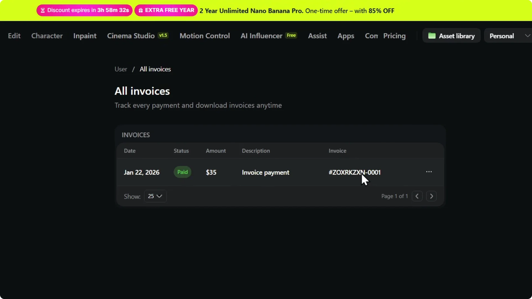Click the hourglass icon on the discount timer

(x=43, y=10)
